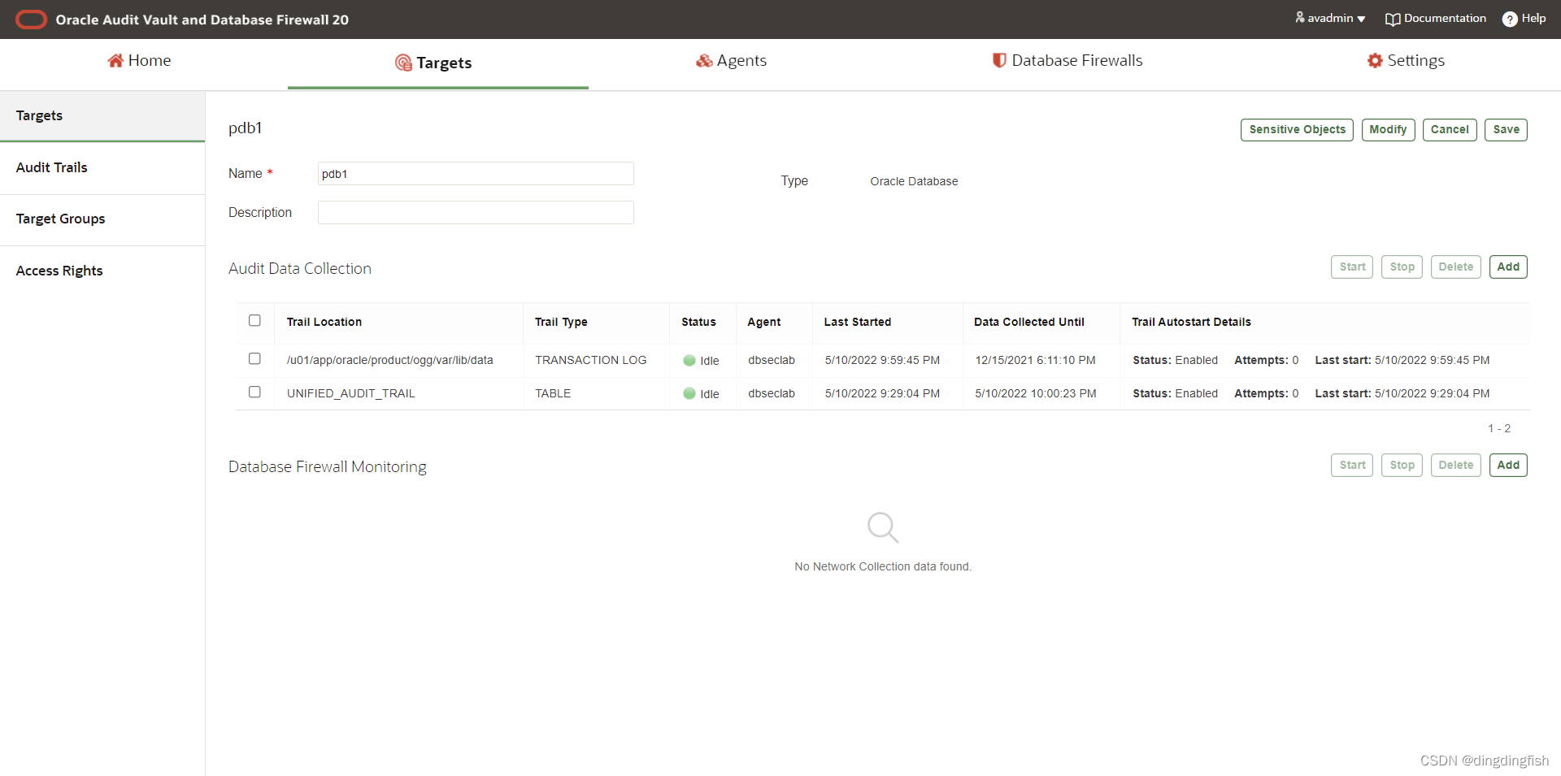This screenshot has width=1561, height=776.
Task: Open the Settings tab
Action: pos(1406,61)
